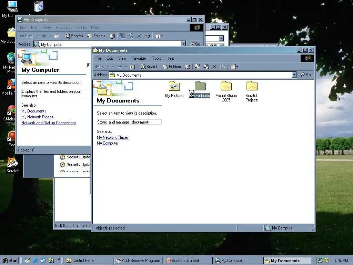The image size is (353, 265).
Task: Switch to My Computer taskbar button
Action: [x=238, y=261]
